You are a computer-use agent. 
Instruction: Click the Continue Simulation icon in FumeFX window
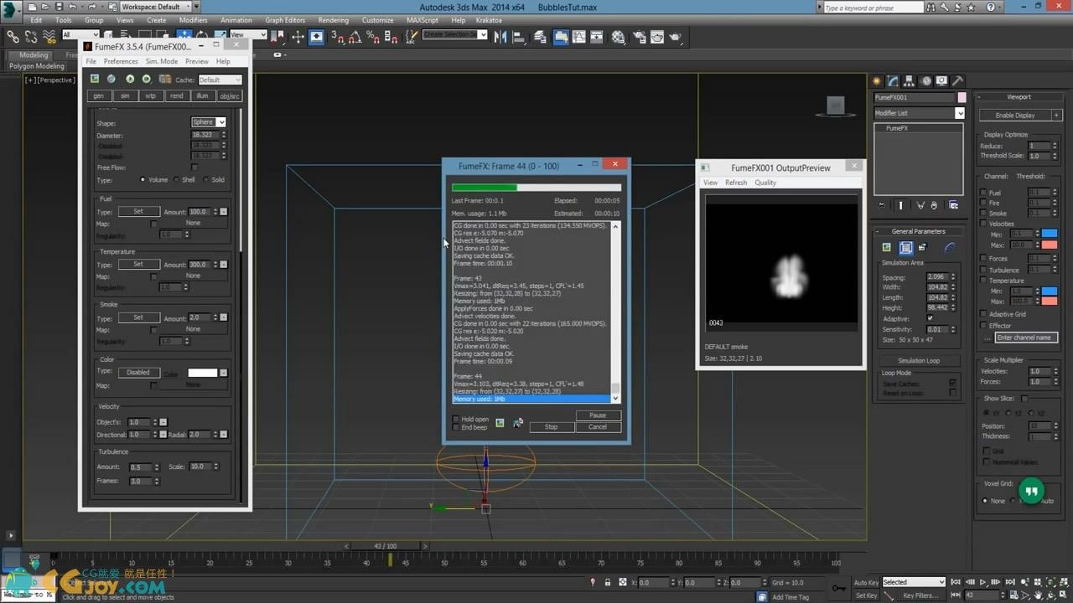click(x=146, y=79)
